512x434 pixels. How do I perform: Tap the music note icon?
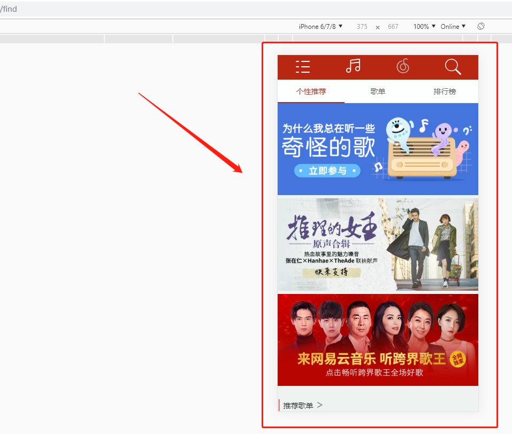[353, 66]
